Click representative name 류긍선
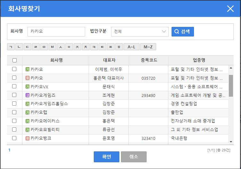 [108, 130]
